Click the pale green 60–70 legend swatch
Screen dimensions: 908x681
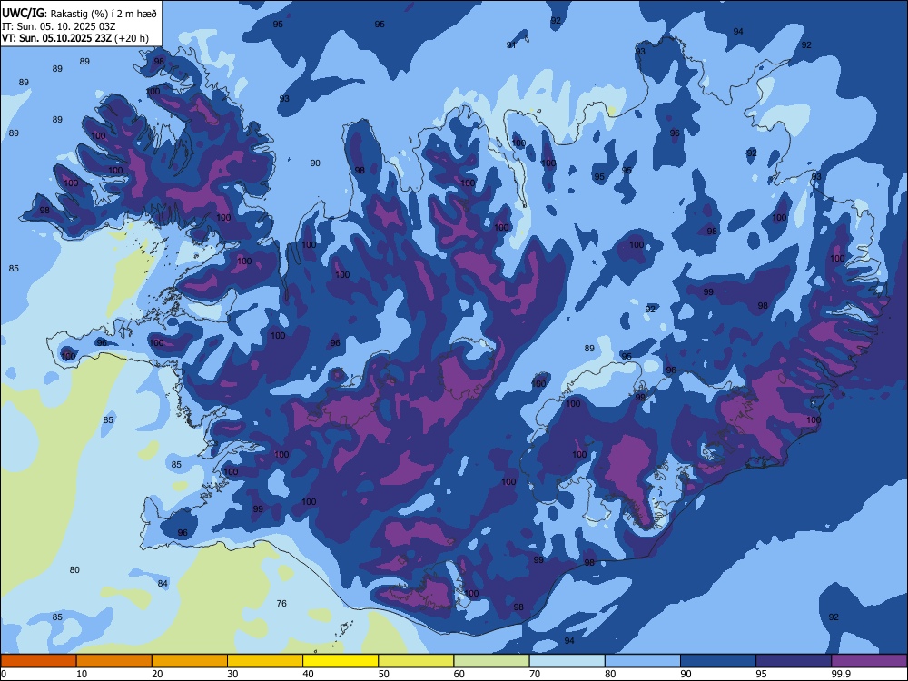(x=491, y=661)
